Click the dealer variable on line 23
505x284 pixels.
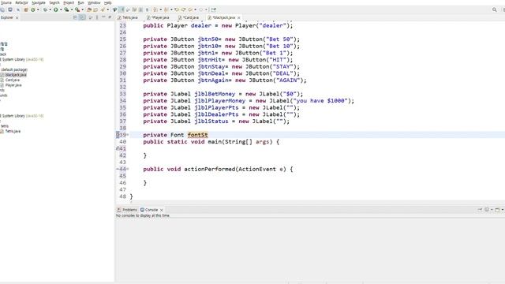click(201, 25)
